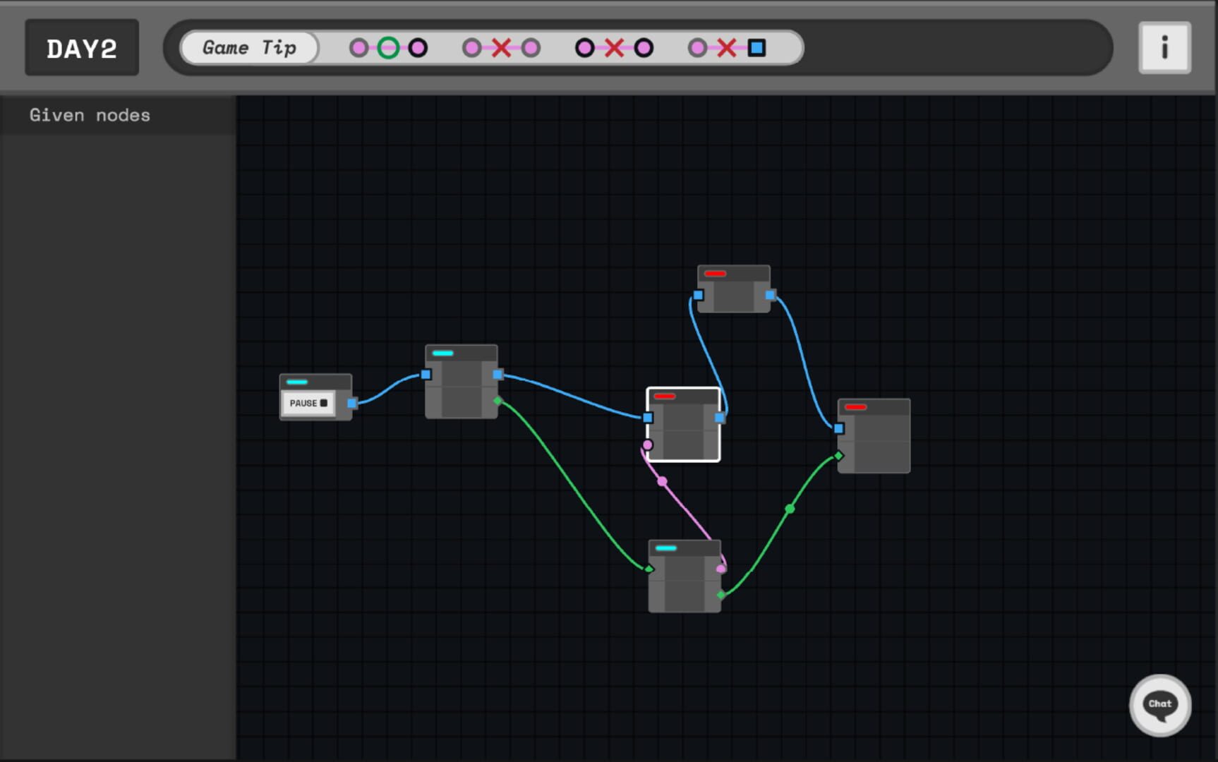Open the info panel button
This screenshot has width=1218, height=762.
(x=1164, y=48)
